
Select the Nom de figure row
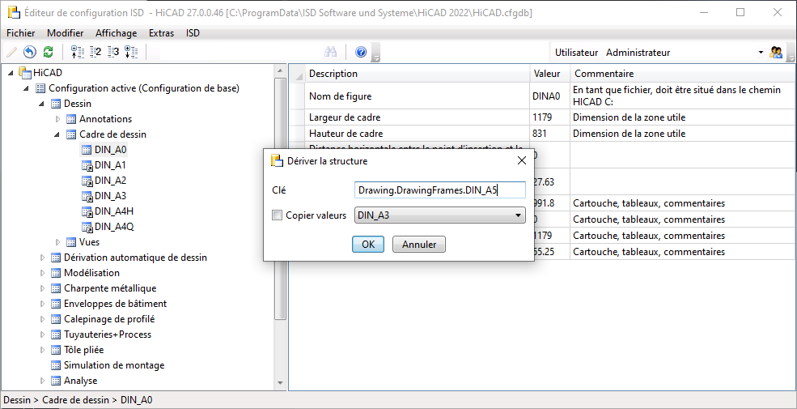click(x=542, y=96)
